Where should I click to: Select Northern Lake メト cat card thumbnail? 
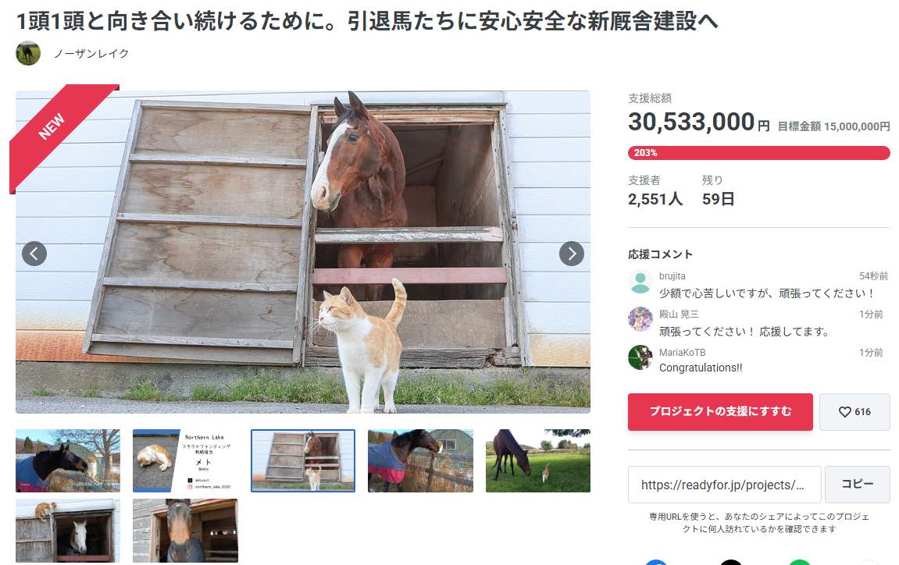[x=185, y=460]
